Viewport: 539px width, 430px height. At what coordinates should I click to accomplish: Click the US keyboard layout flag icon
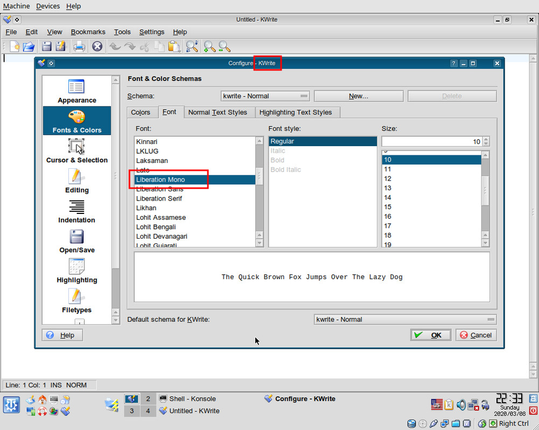(x=437, y=404)
